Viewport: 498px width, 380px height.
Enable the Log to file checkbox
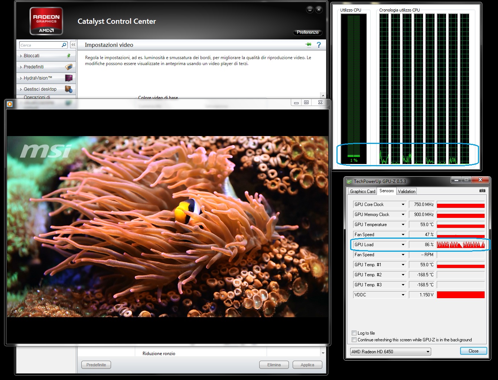[x=354, y=333]
